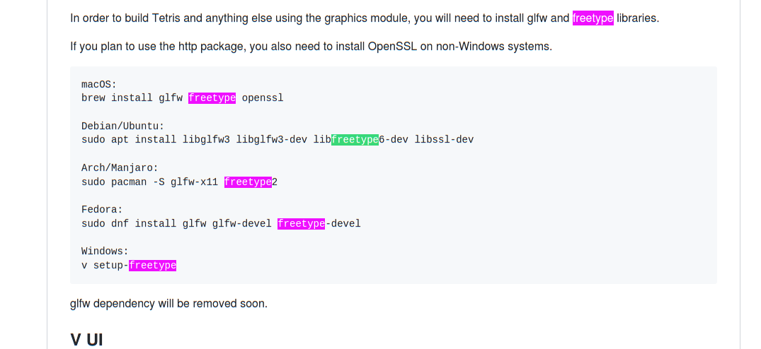The width and height of the screenshot is (761, 349).
Task: Click highlighted "freetype" in the first paragraph
Action: [x=593, y=18]
